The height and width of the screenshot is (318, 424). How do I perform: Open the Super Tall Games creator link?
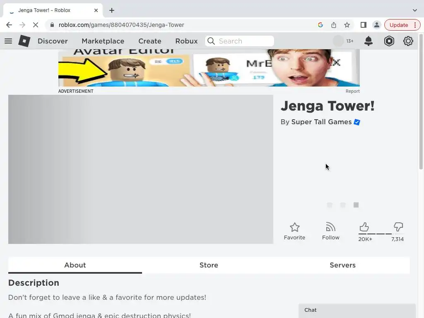click(x=321, y=122)
